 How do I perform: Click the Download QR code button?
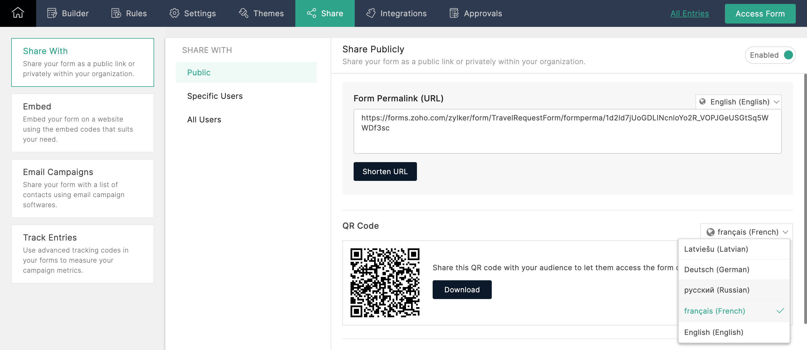pos(462,288)
